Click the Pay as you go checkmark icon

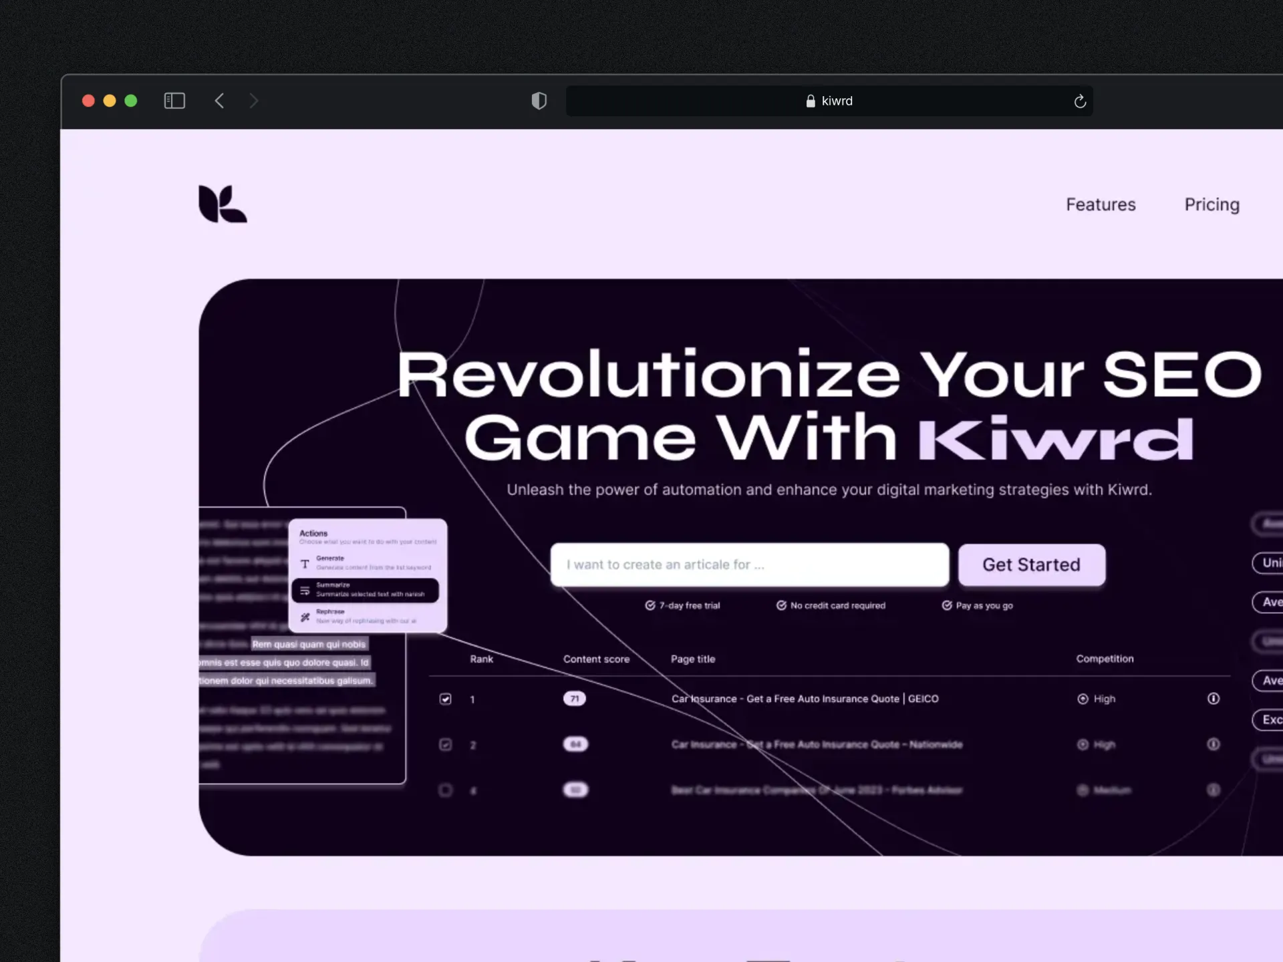(x=947, y=605)
